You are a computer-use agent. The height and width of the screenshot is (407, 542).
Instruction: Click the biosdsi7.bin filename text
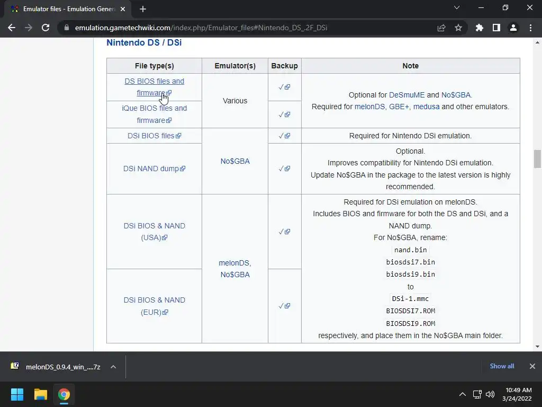click(410, 262)
